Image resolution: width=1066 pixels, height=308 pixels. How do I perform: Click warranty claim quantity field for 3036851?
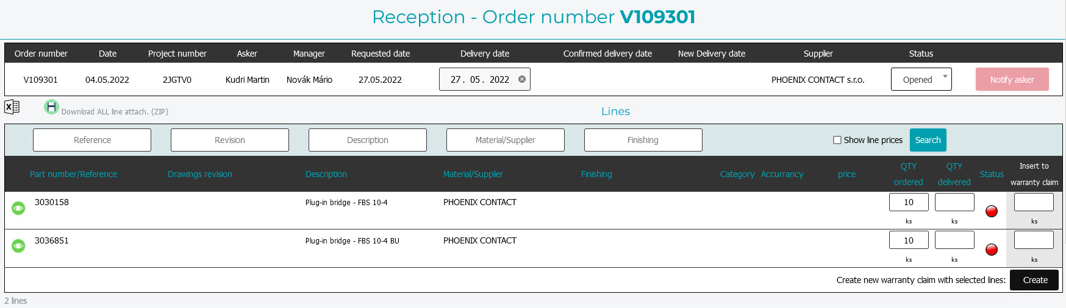click(1034, 240)
